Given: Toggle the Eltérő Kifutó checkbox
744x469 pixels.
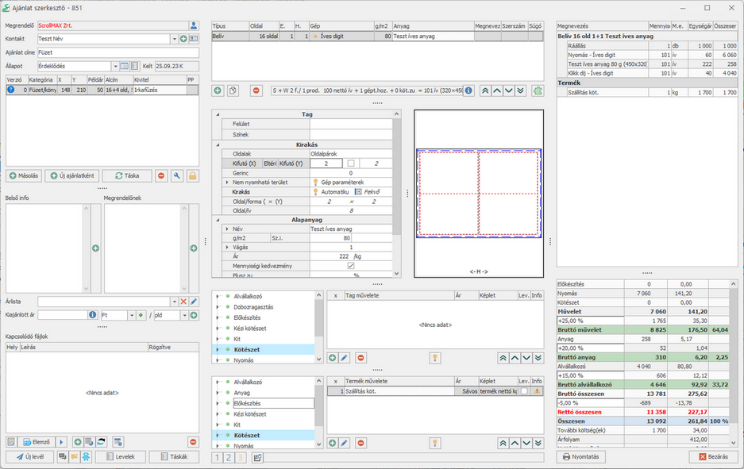Looking at the screenshot, I should 351,163.
